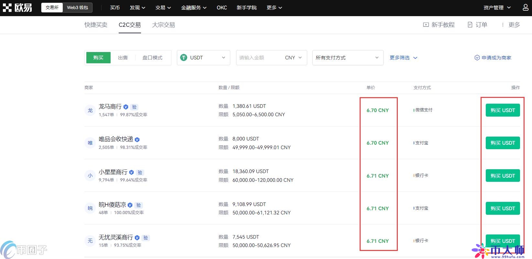Click the 申请成为商家 shield icon
This screenshot has height=259, width=532.
[x=477, y=57]
